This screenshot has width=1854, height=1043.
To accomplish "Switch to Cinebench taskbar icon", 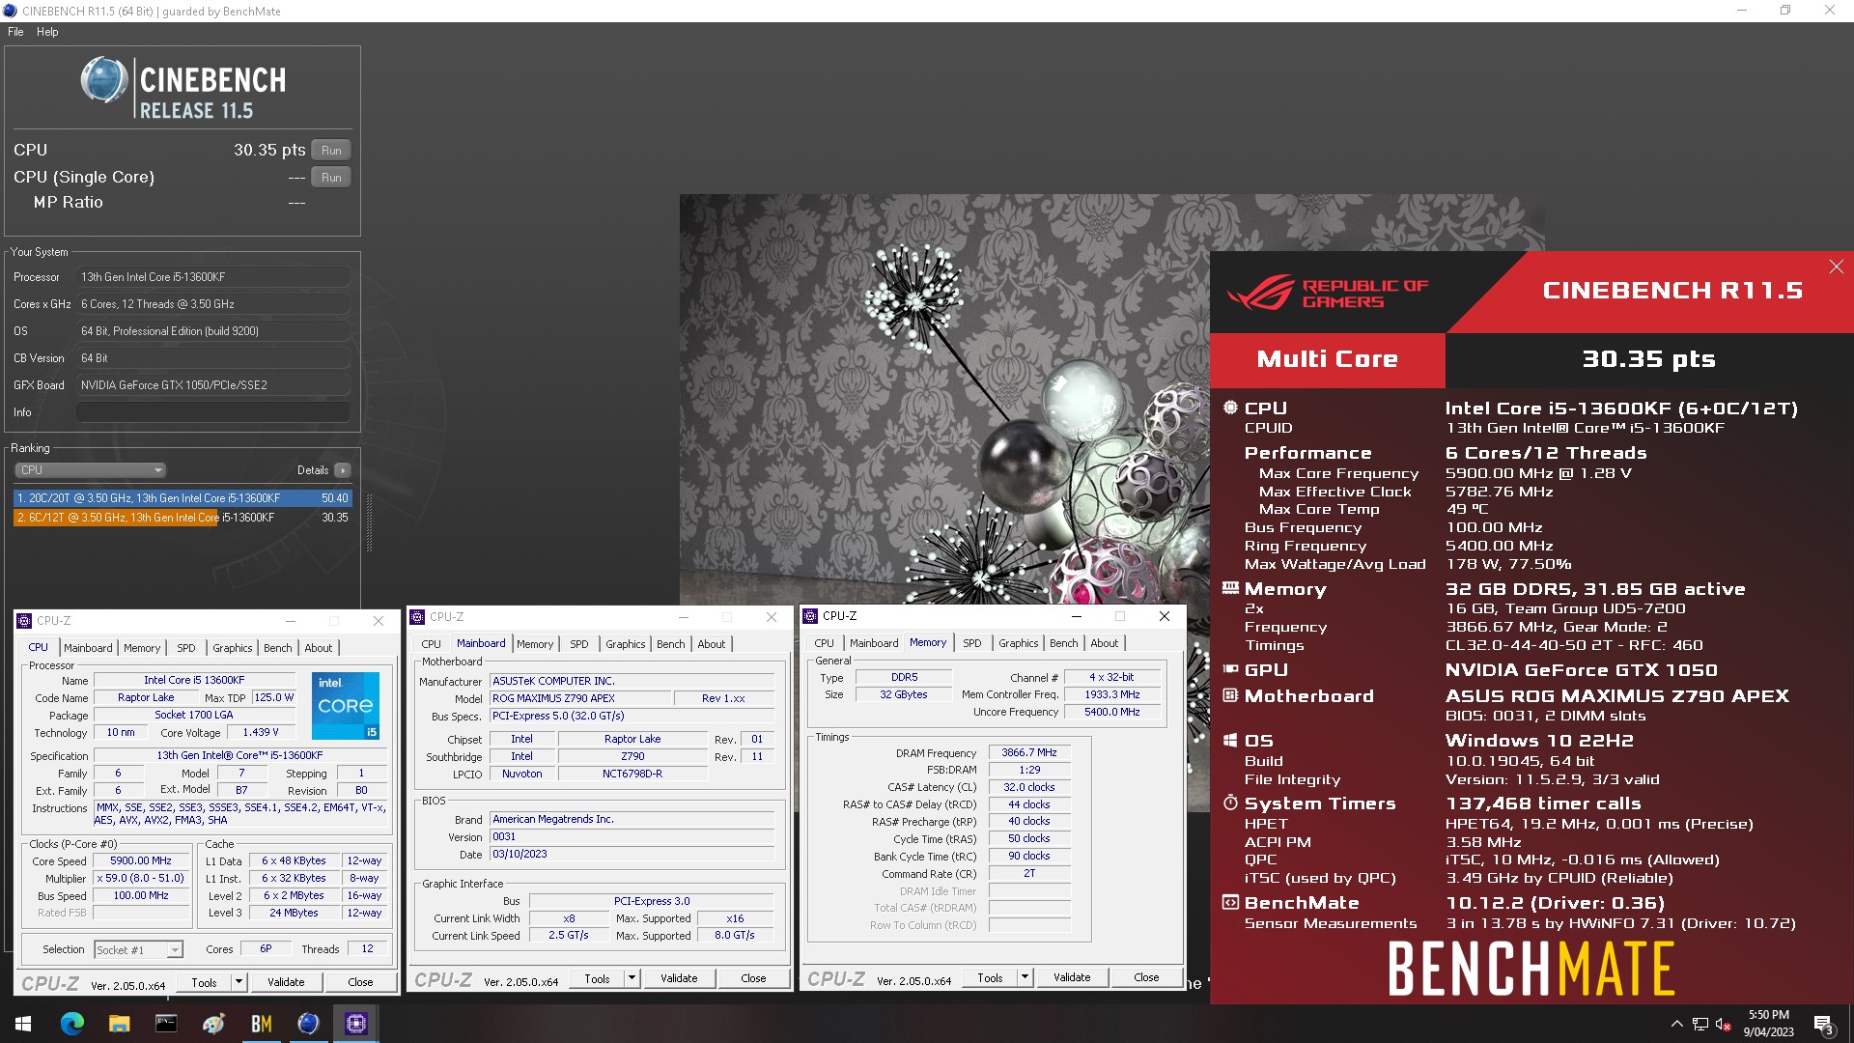I will click(308, 1024).
